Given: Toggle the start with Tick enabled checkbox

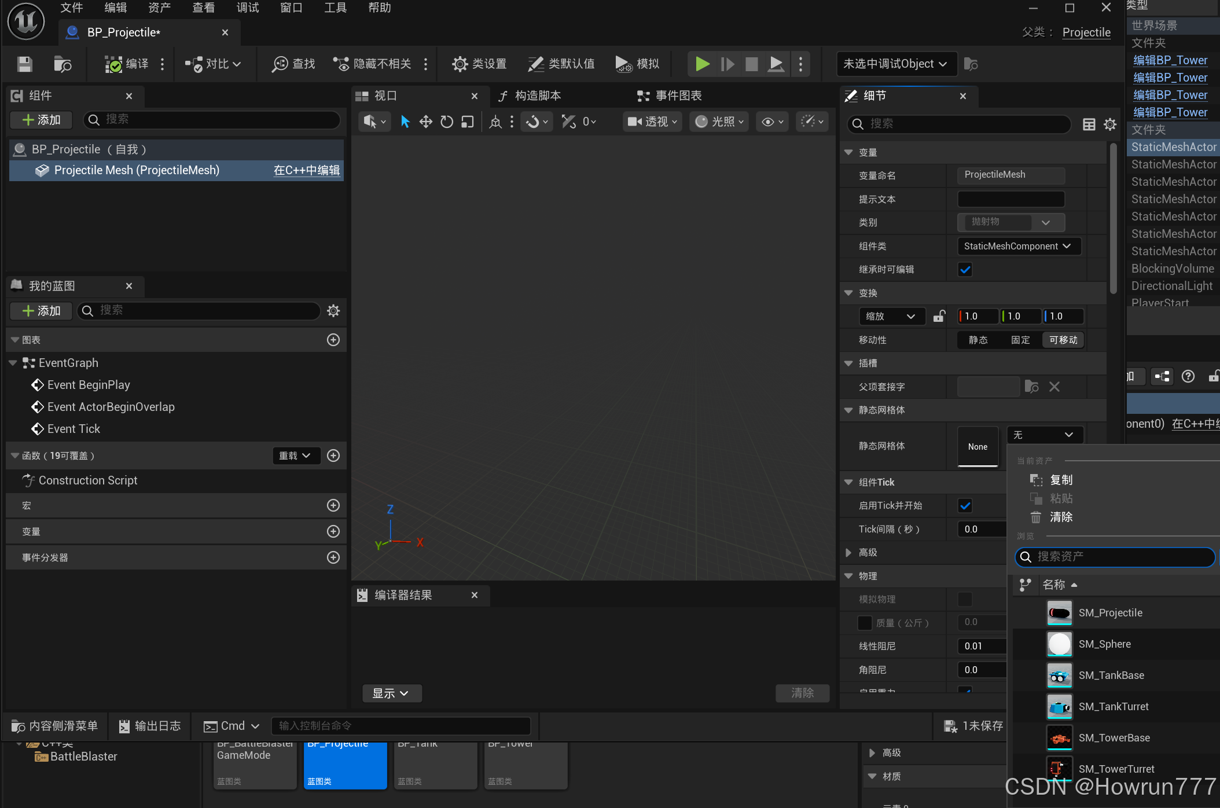Looking at the screenshot, I should [965, 505].
